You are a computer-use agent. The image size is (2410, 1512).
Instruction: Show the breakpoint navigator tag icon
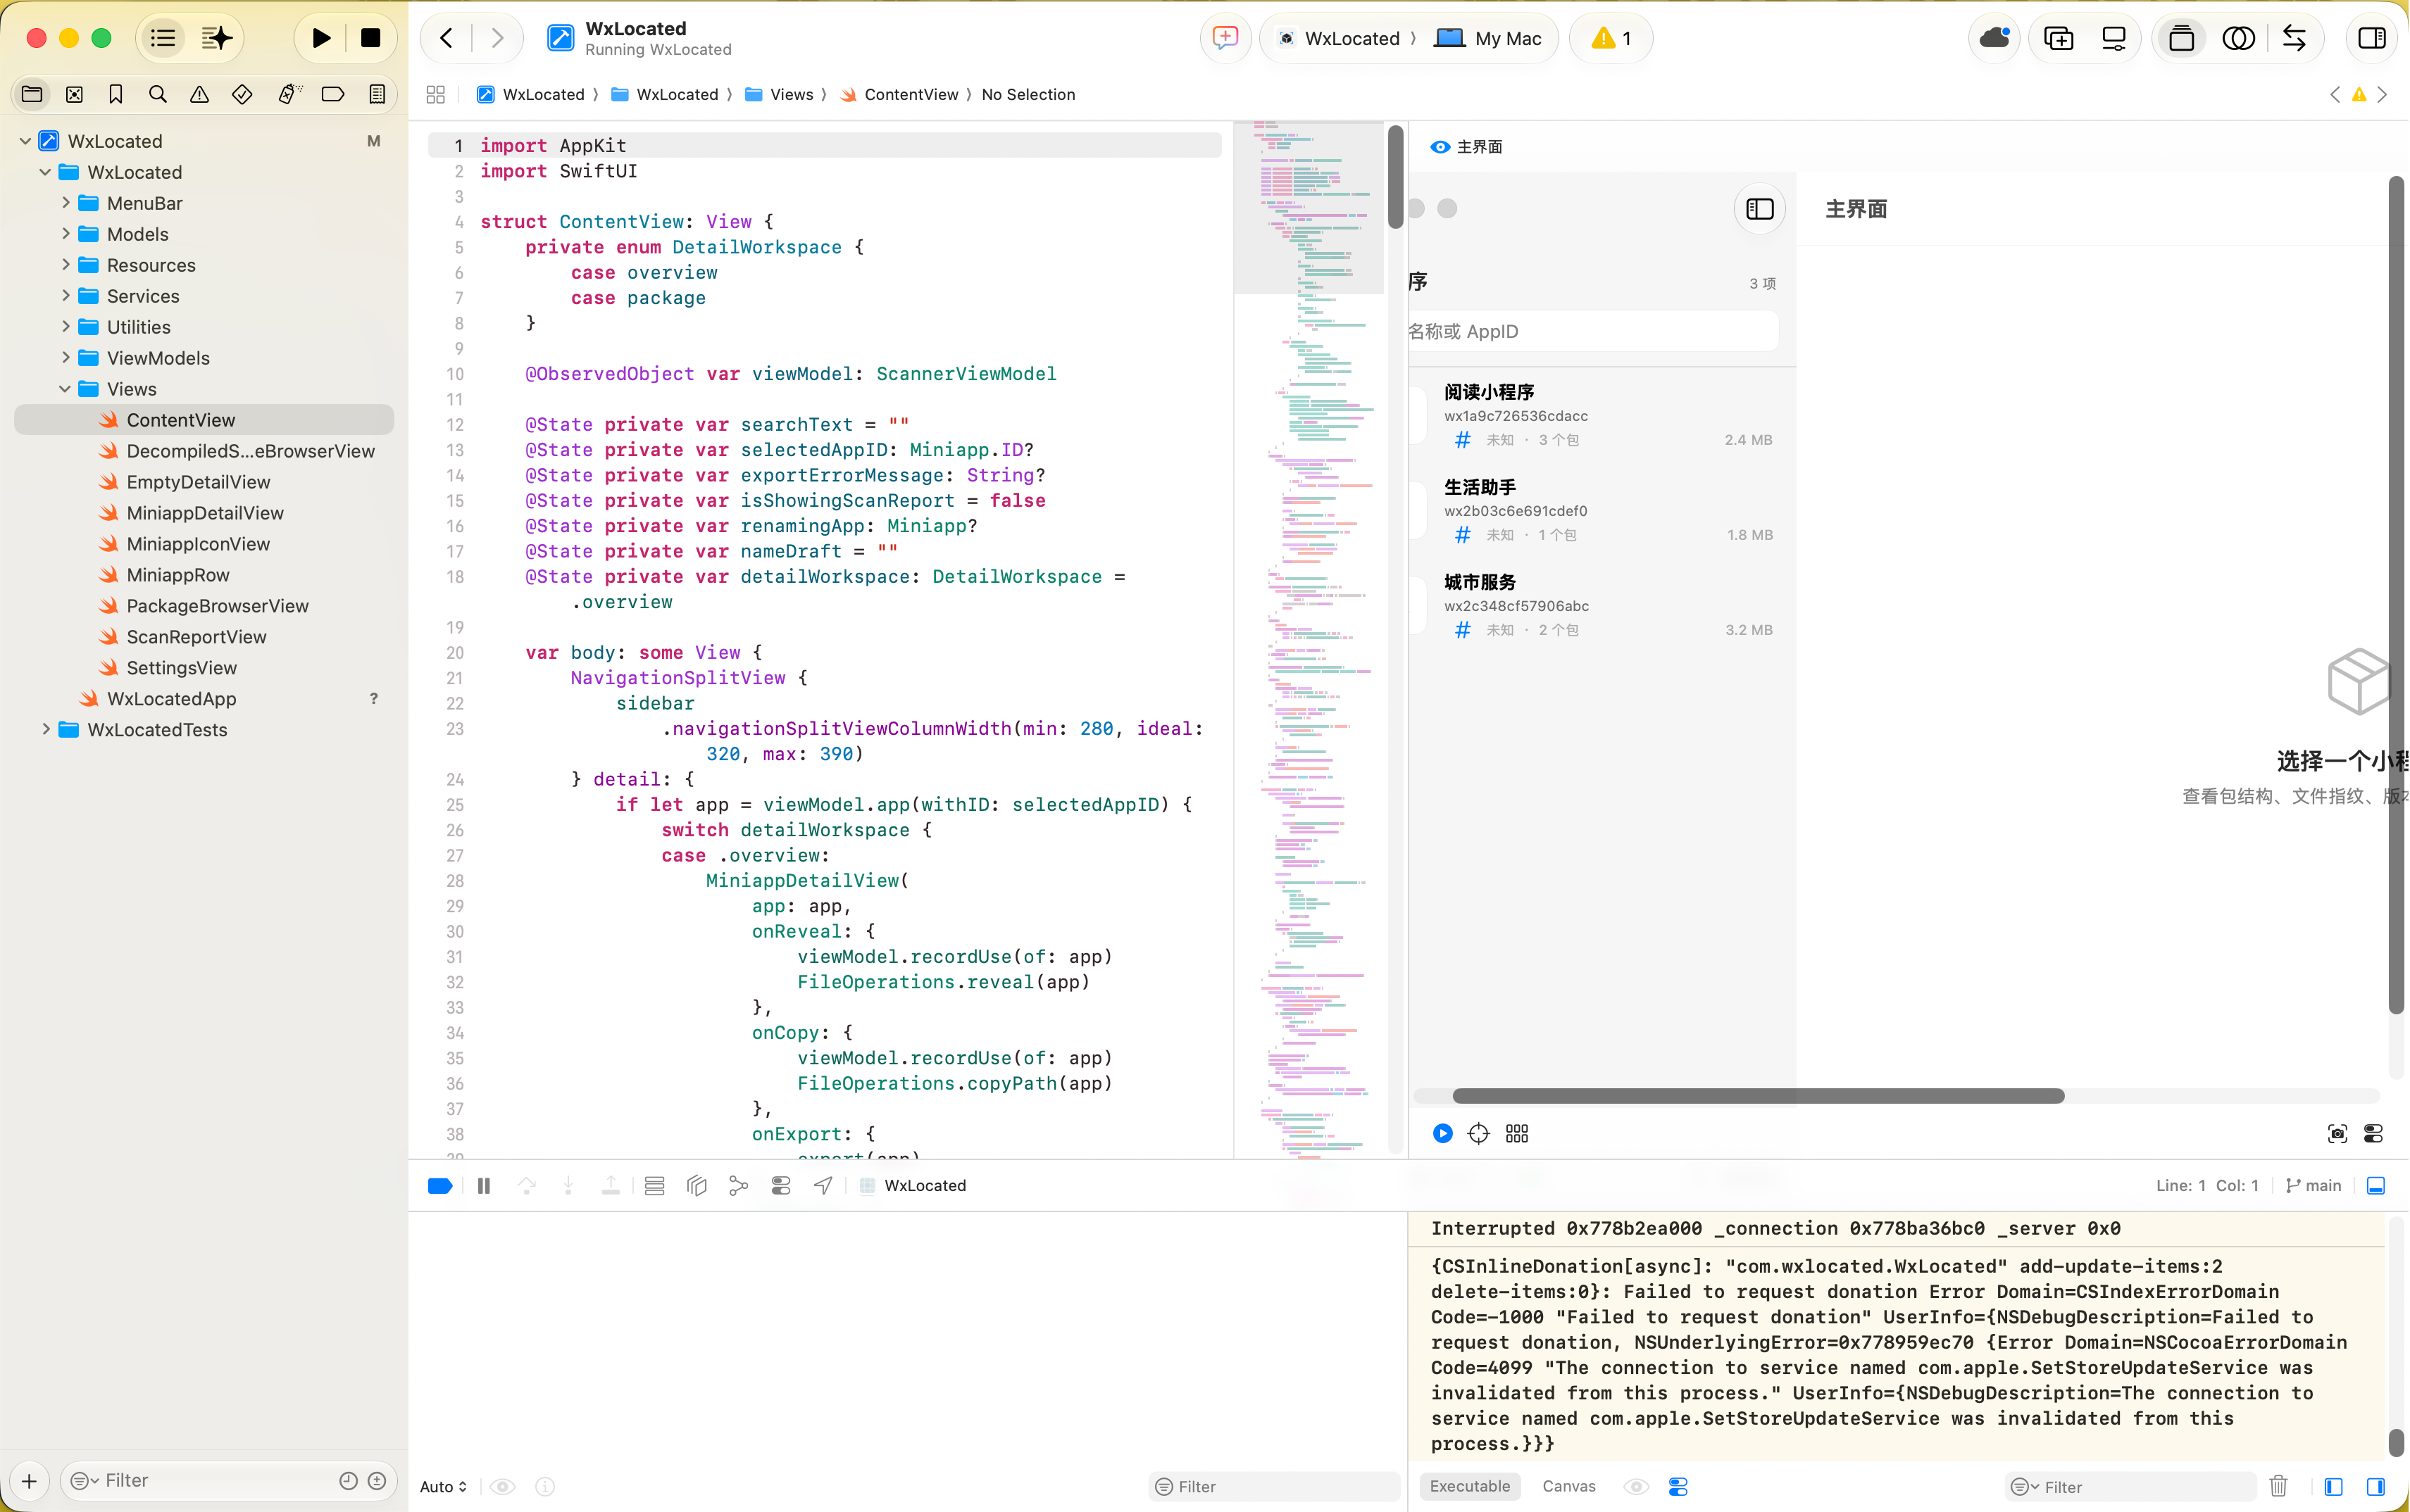(333, 94)
